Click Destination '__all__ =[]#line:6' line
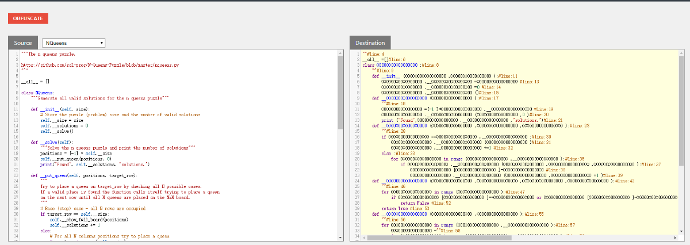Image resolution: width=690 pixels, height=245 pixels. pos(385,59)
